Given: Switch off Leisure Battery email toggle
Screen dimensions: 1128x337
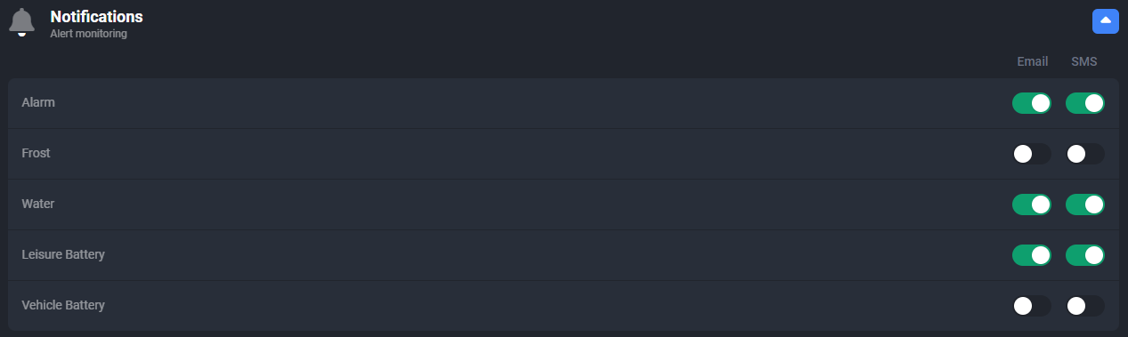Looking at the screenshot, I should point(1032,255).
